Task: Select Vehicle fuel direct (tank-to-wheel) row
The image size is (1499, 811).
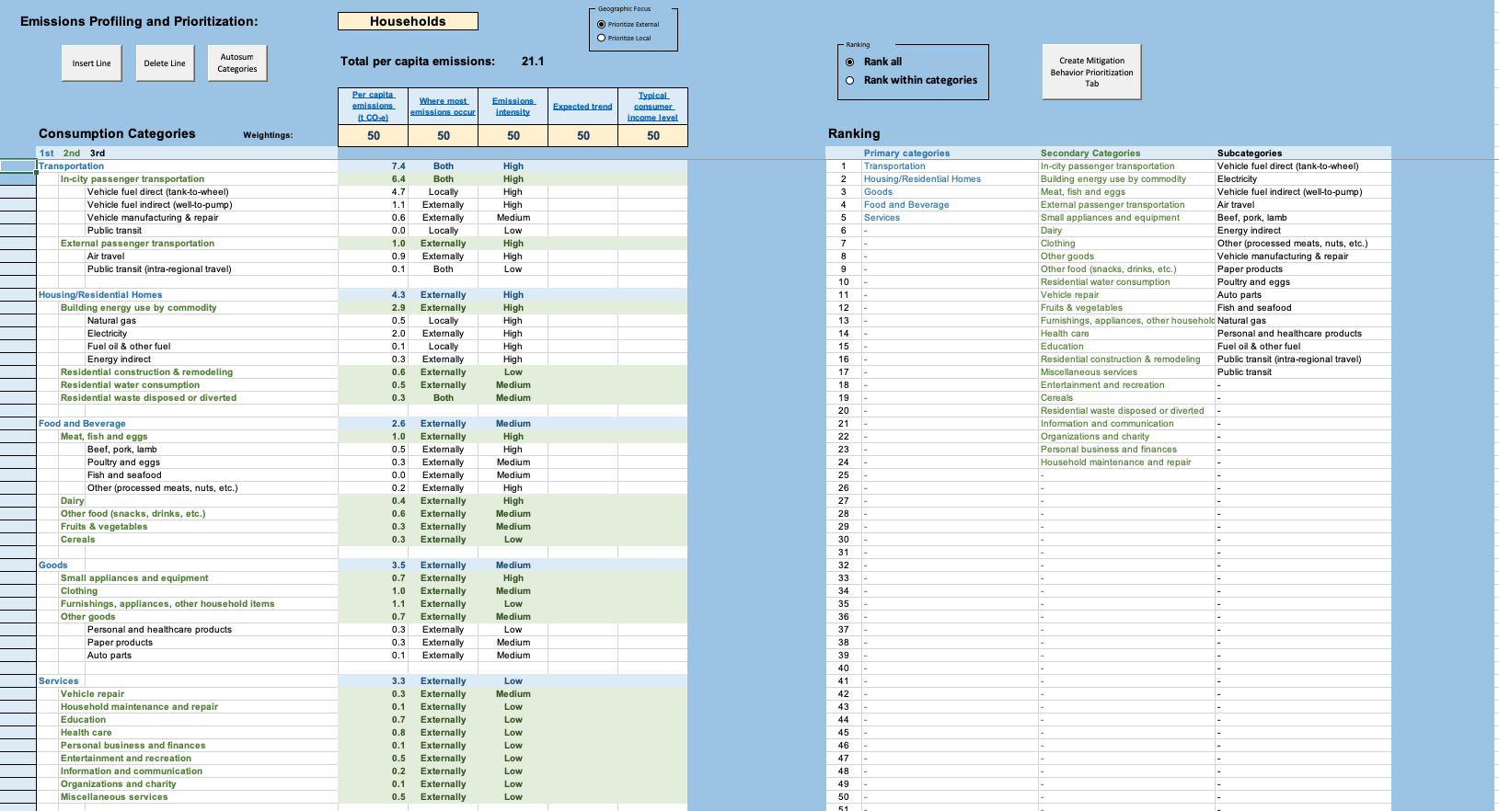Action: point(362,192)
